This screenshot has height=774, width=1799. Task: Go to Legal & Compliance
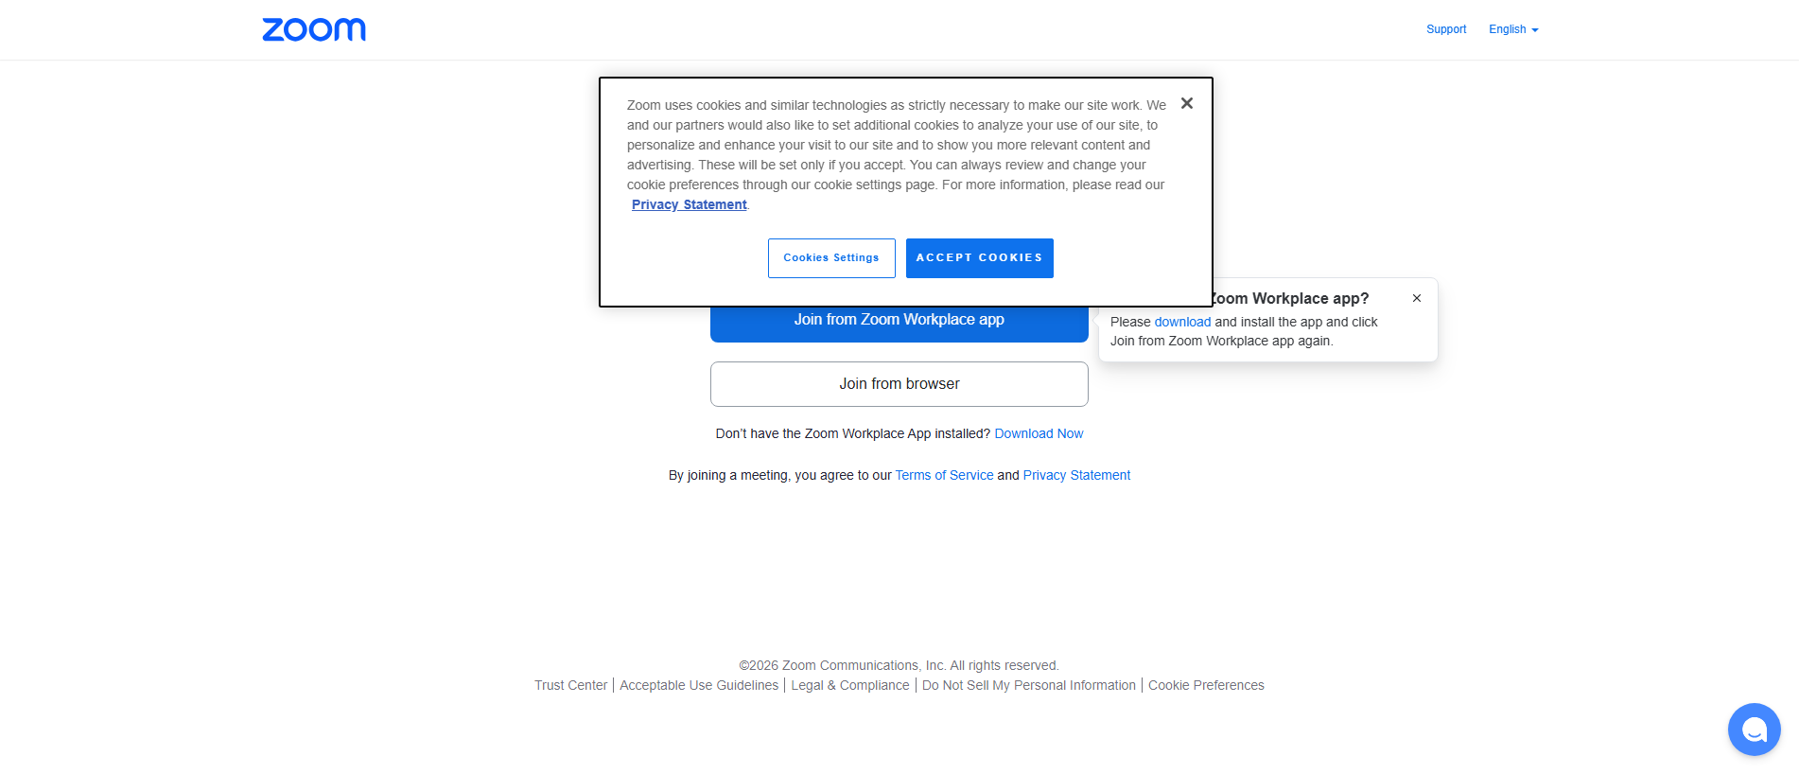850,685
